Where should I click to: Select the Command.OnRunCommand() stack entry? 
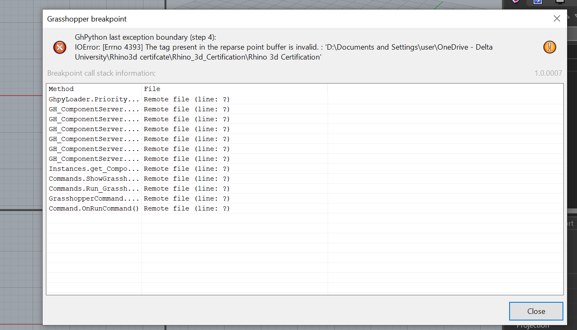click(94, 208)
